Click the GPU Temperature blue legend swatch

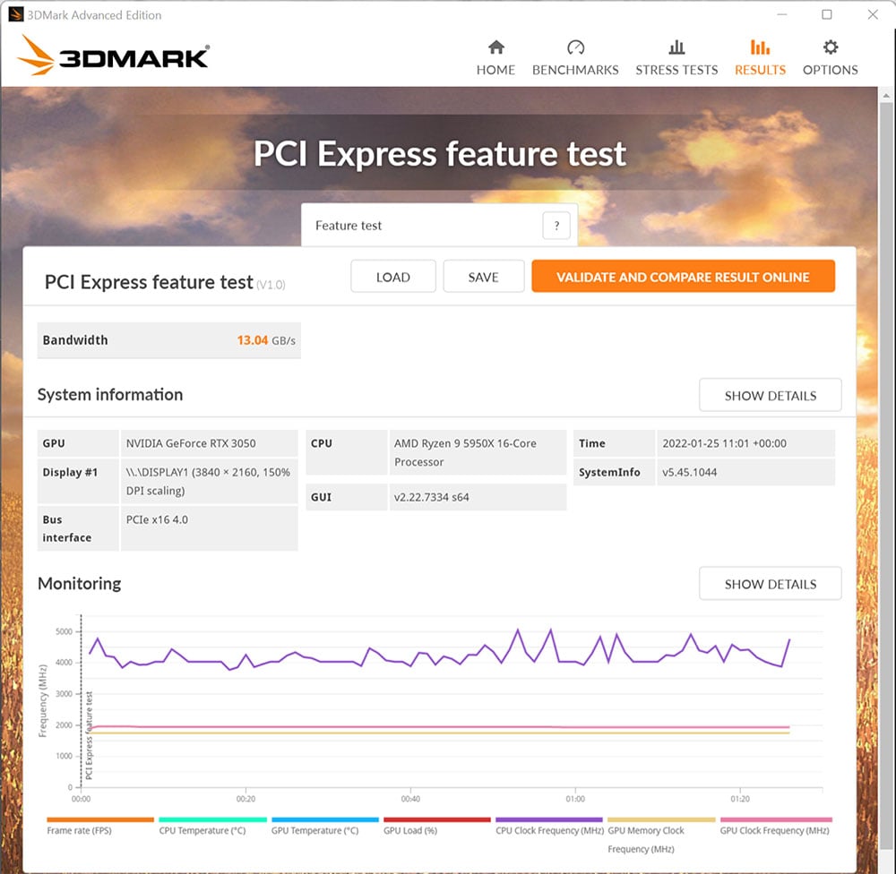coord(325,819)
